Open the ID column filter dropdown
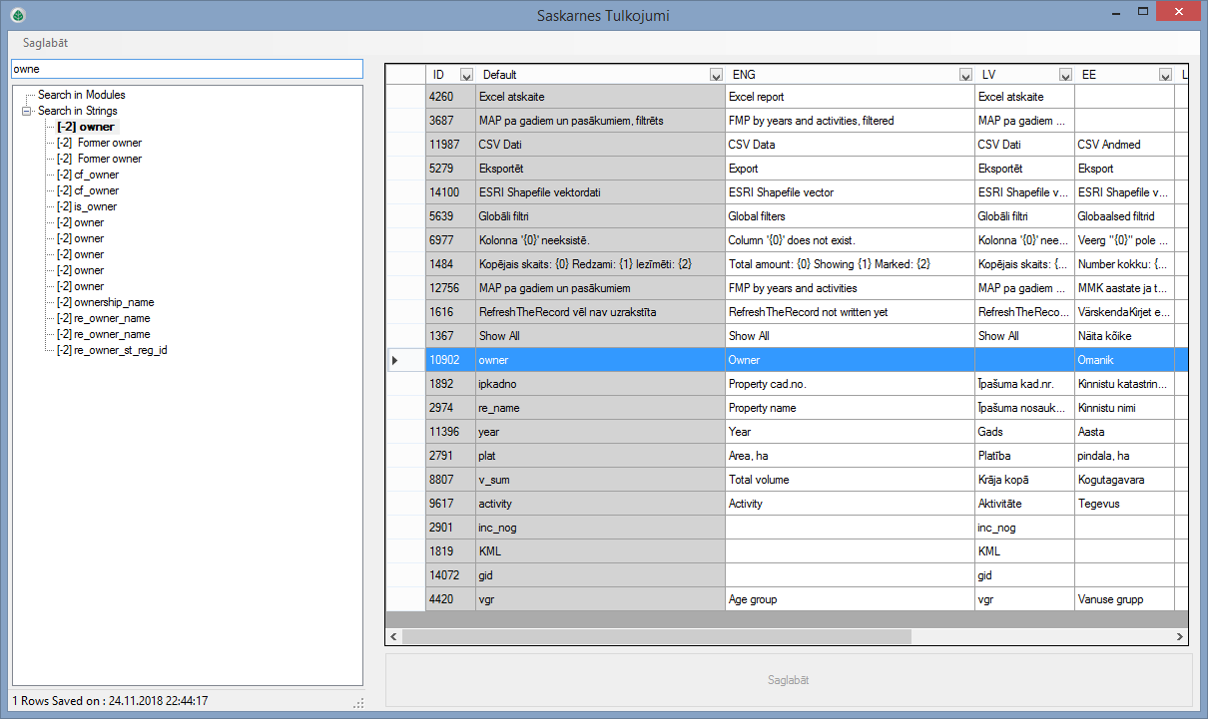1208x719 pixels. point(466,75)
